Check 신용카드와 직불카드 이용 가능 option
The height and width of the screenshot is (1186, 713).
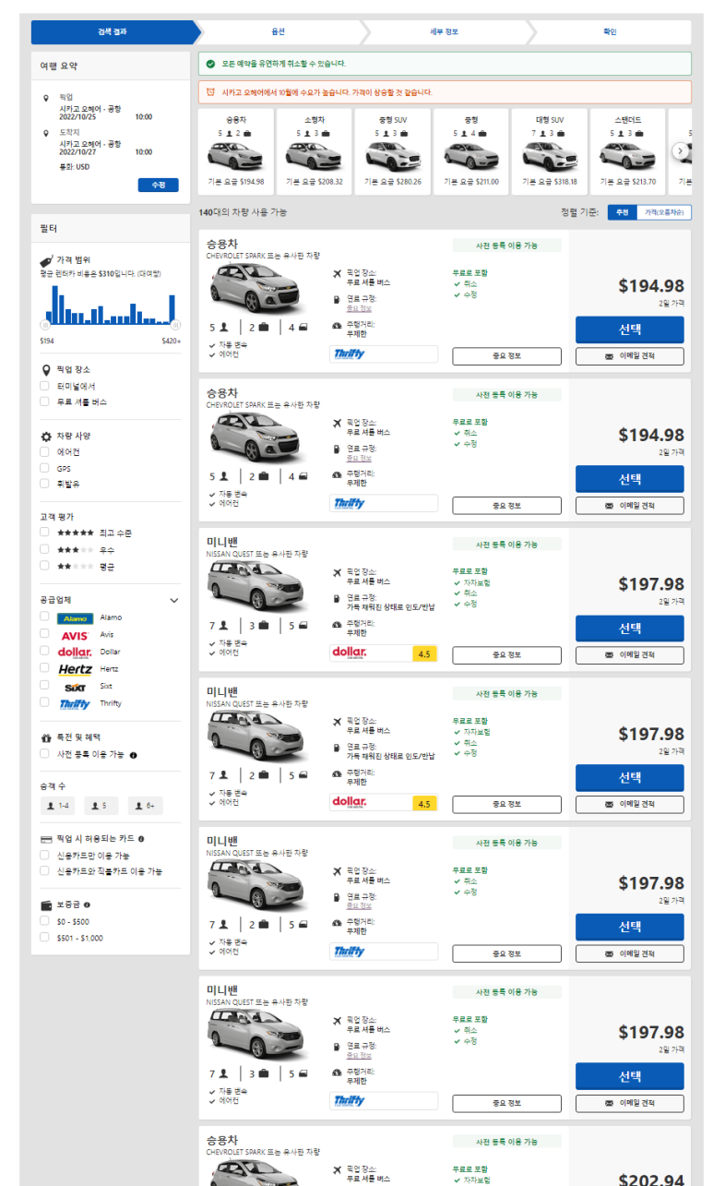44,871
